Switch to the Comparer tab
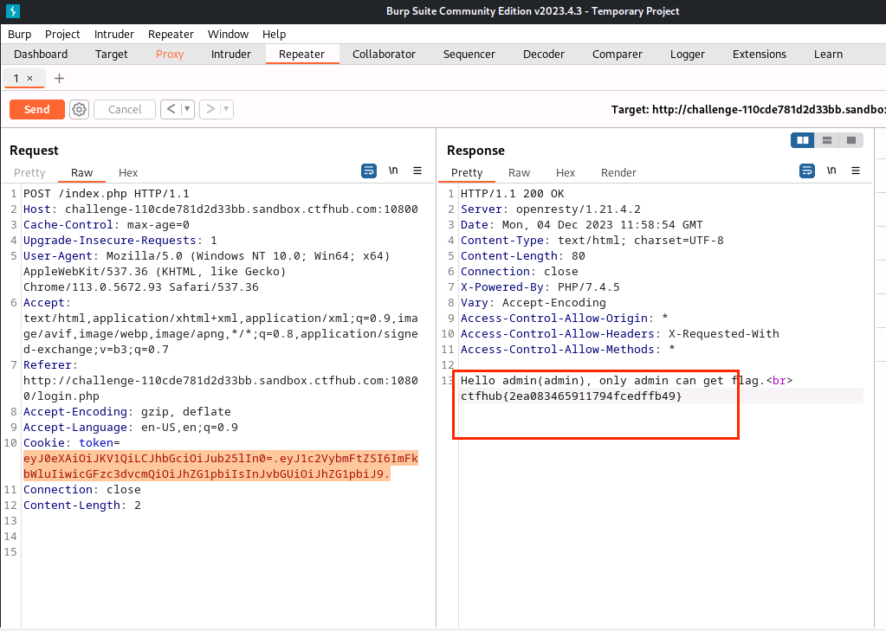 [x=617, y=55]
